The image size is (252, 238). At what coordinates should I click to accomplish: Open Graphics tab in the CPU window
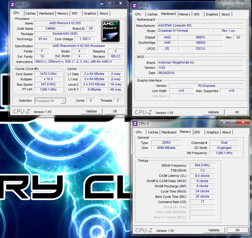coord(90,13)
